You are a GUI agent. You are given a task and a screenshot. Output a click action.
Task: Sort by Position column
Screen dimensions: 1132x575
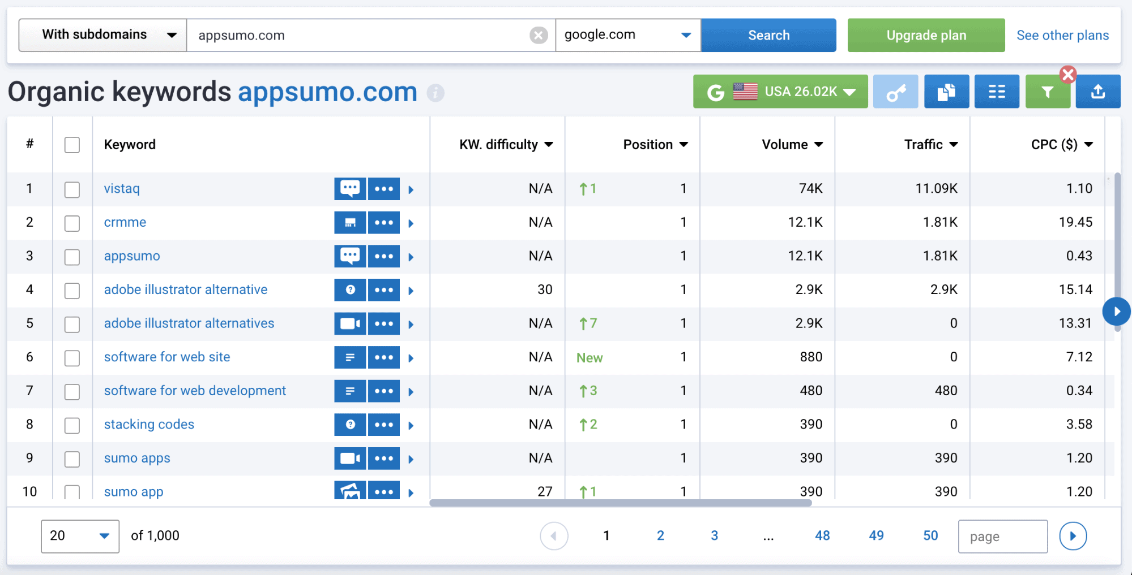pos(655,145)
